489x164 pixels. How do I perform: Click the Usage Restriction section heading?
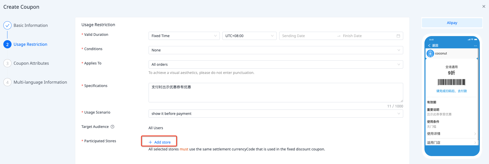click(x=98, y=25)
